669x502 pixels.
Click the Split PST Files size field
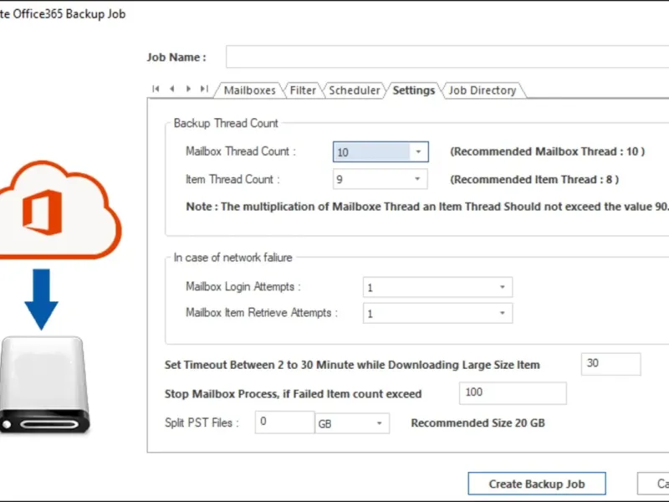click(284, 423)
